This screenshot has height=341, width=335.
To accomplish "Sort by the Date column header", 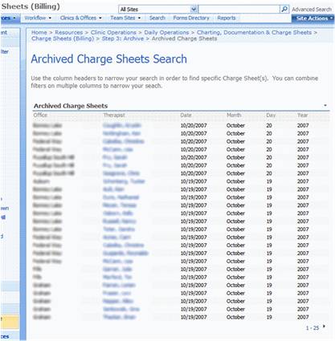I will coord(186,115).
